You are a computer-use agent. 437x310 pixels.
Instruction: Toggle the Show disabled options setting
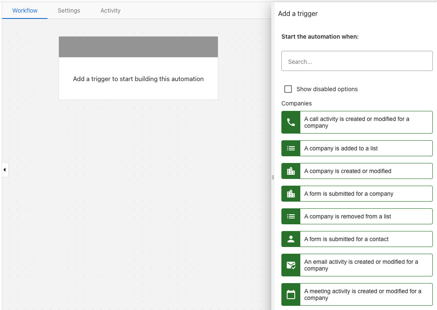(288, 89)
